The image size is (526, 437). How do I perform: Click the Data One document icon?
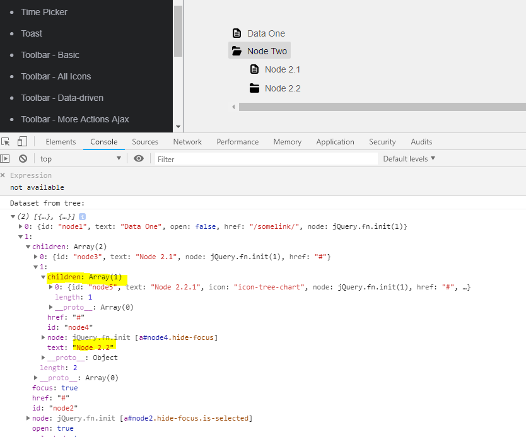click(x=237, y=33)
